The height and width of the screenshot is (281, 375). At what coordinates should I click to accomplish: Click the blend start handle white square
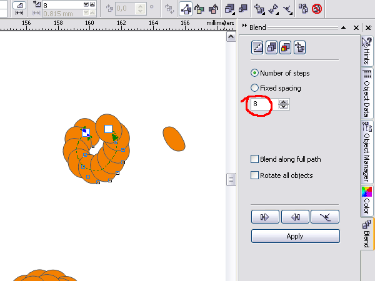point(108,129)
